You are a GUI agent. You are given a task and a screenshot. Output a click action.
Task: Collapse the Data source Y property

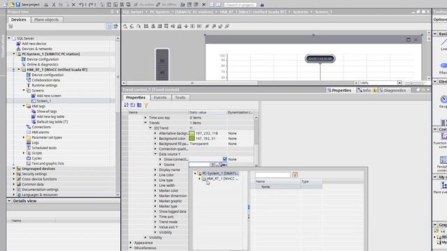155,154
